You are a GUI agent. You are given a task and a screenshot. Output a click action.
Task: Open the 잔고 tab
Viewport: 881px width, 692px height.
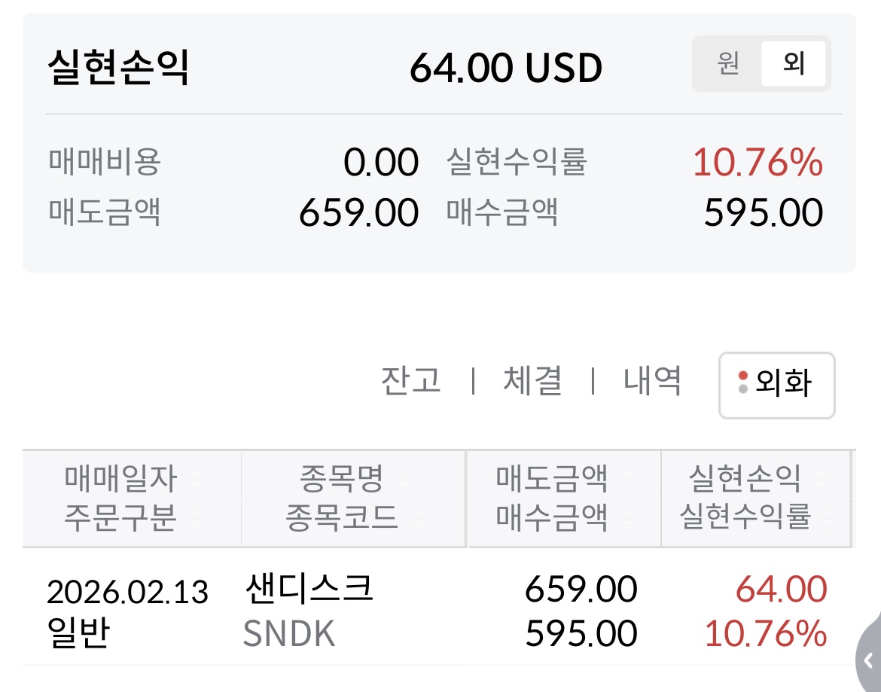[x=410, y=381]
